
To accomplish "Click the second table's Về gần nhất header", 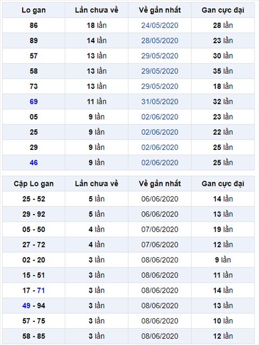I will coord(160,184).
